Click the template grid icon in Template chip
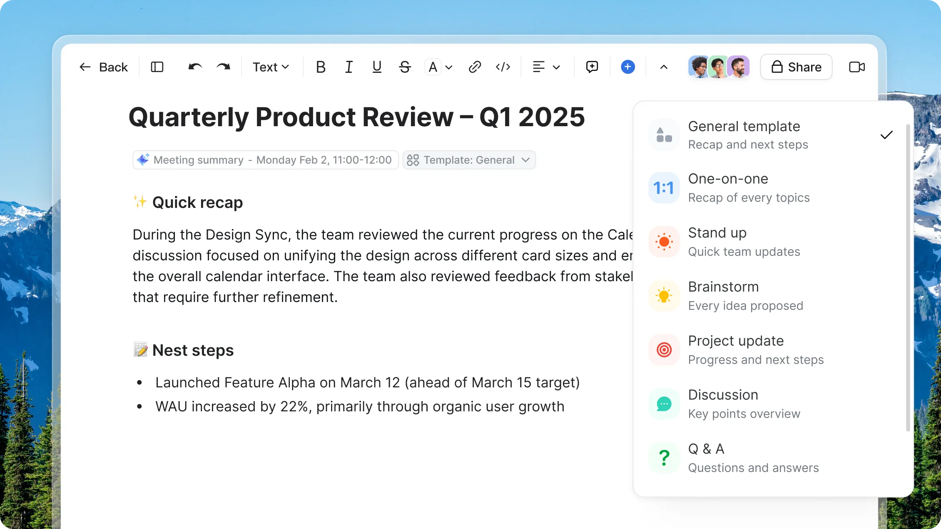Image resolution: width=941 pixels, height=529 pixels. pos(413,160)
